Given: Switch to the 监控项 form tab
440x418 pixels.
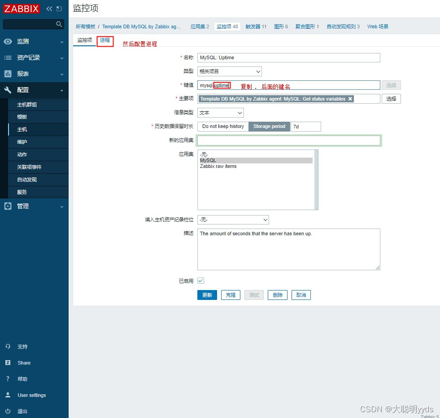Looking at the screenshot, I should [84, 40].
